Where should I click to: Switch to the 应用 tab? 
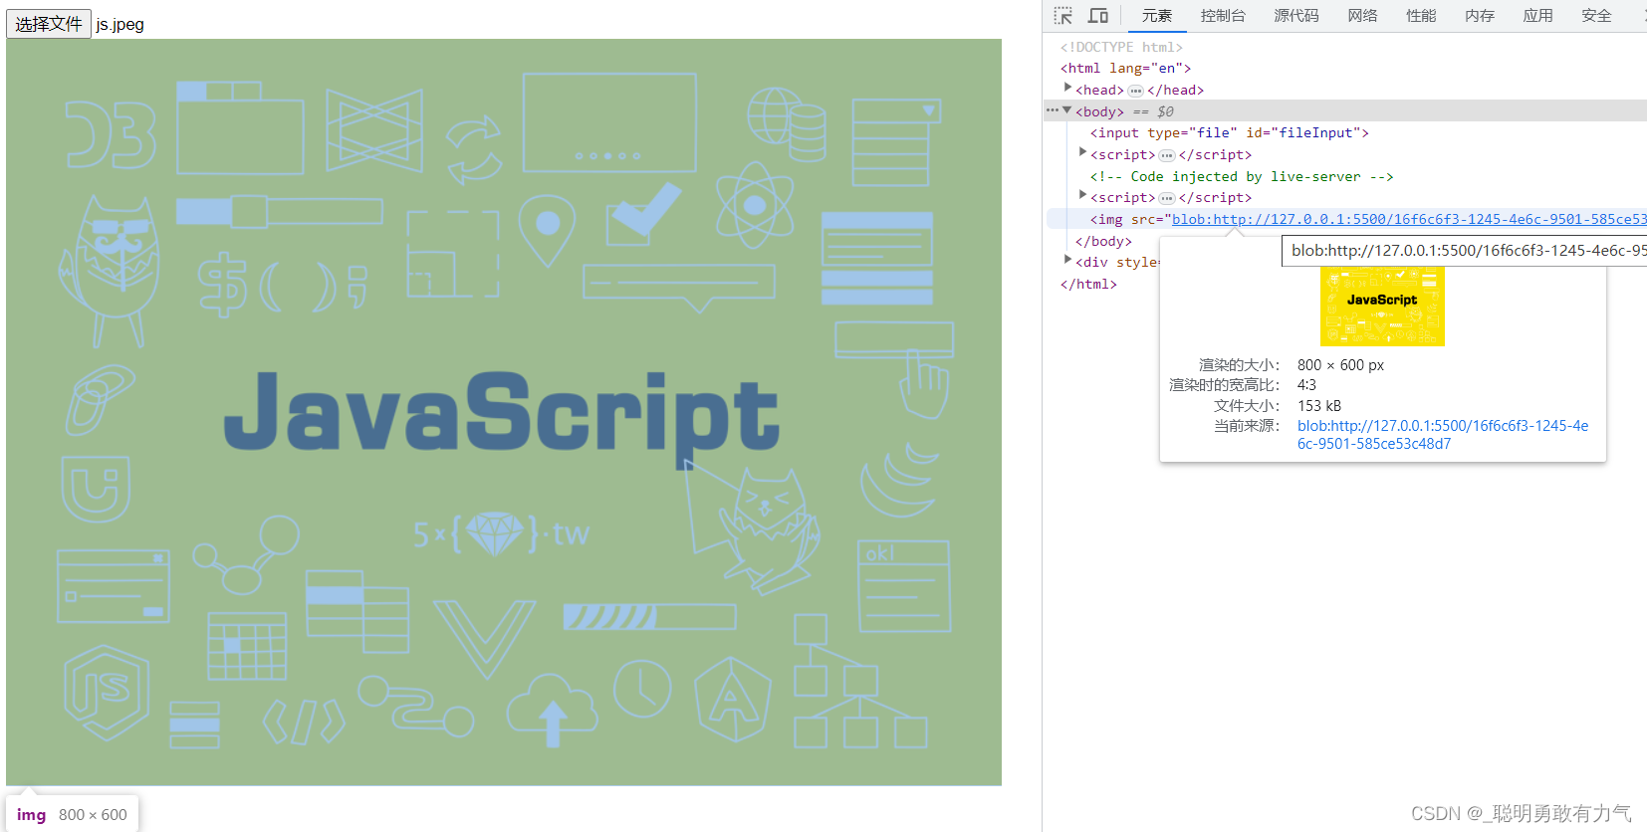[x=1537, y=16]
